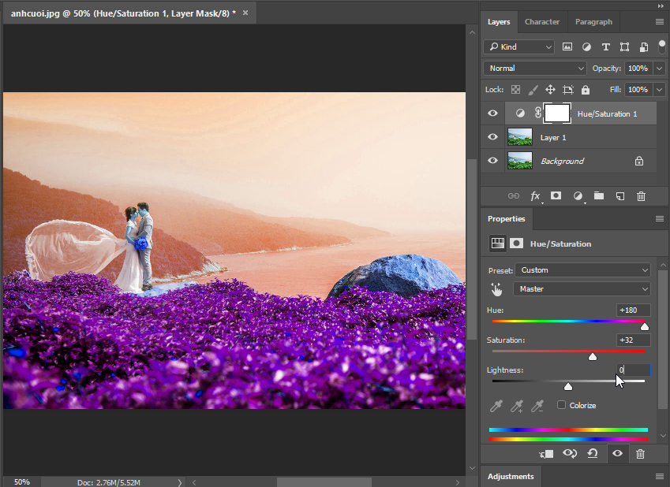670x487 pixels.
Task: Enable the Colorize checkbox
Action: 561,404
